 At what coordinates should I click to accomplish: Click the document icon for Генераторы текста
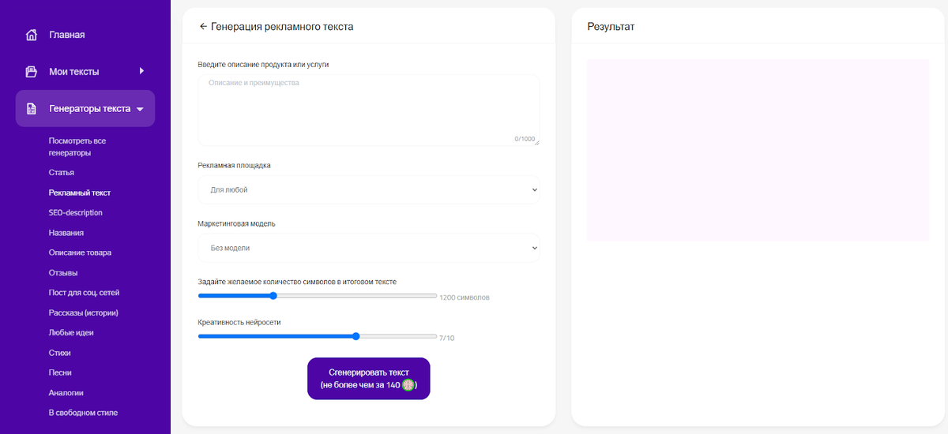coord(32,109)
